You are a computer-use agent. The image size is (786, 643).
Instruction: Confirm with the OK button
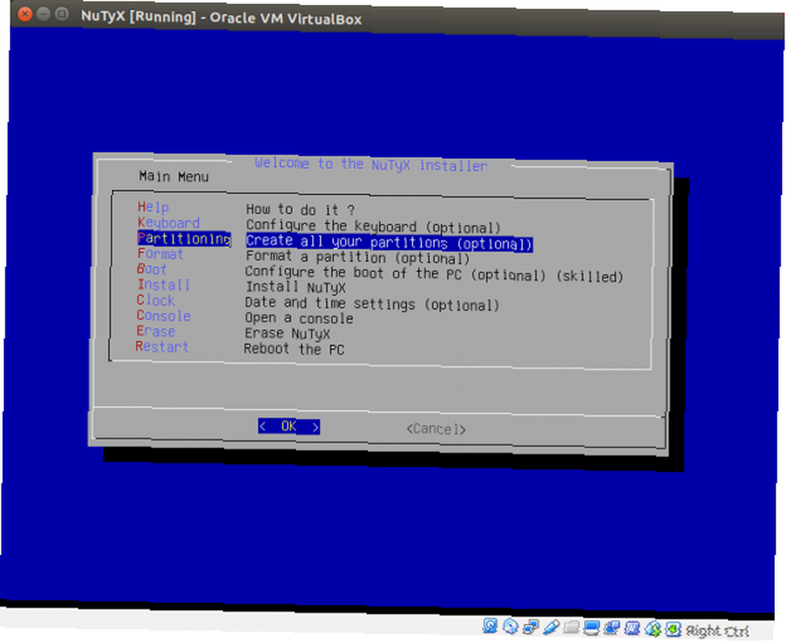(x=288, y=427)
